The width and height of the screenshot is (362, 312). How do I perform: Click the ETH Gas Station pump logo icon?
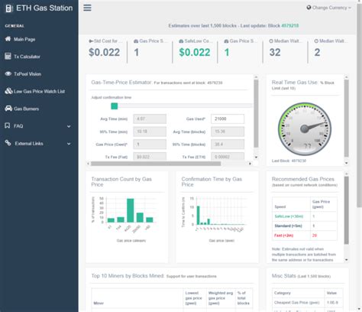9,8
